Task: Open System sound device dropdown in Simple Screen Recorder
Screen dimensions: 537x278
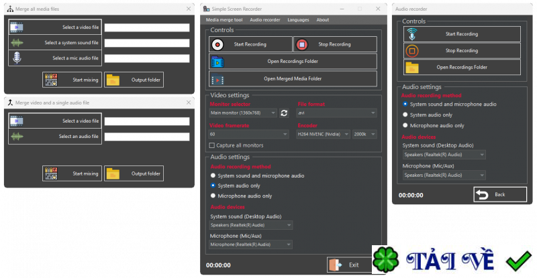Action: [x=250, y=225]
